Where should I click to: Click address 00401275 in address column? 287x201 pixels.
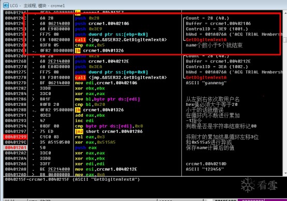click(x=16, y=72)
